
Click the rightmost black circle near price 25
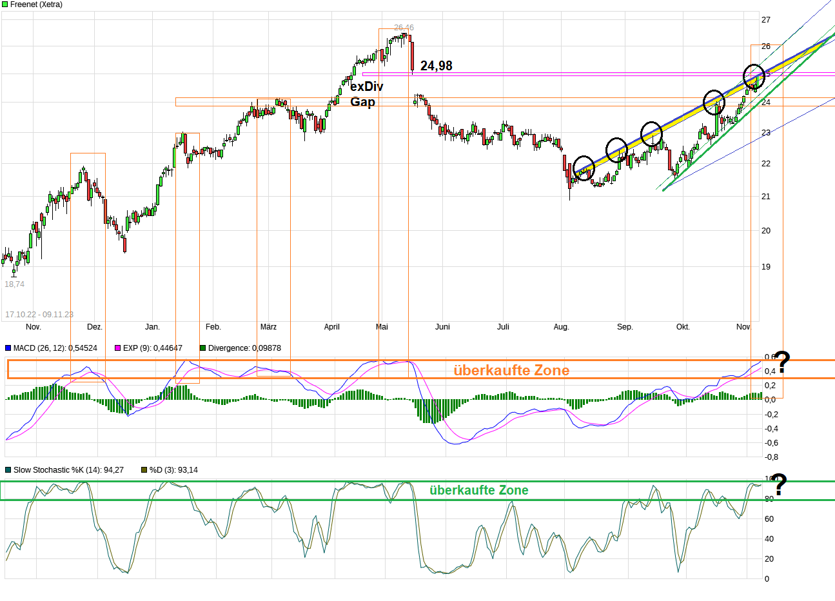(754, 76)
